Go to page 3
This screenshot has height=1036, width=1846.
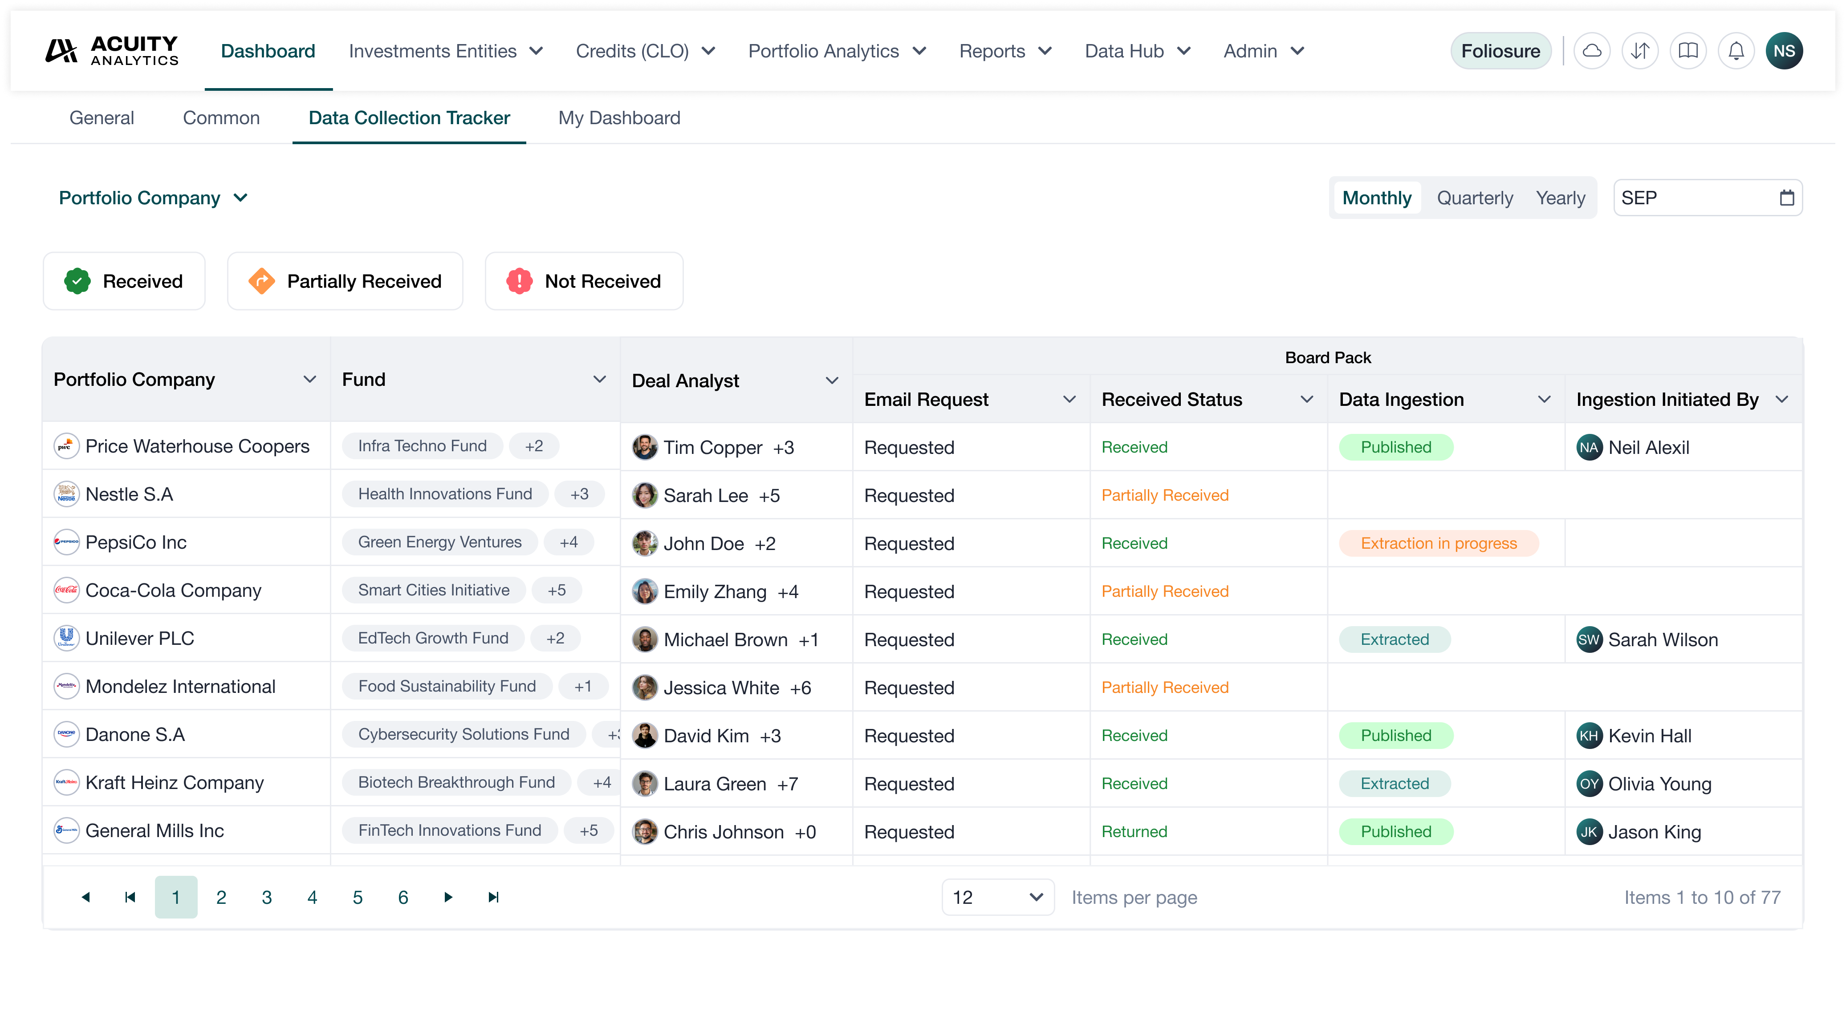coord(267,897)
